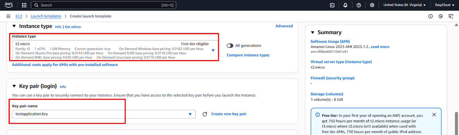Open Firewall (security group) summary link
This screenshot has width=459, height=135.
332,78
